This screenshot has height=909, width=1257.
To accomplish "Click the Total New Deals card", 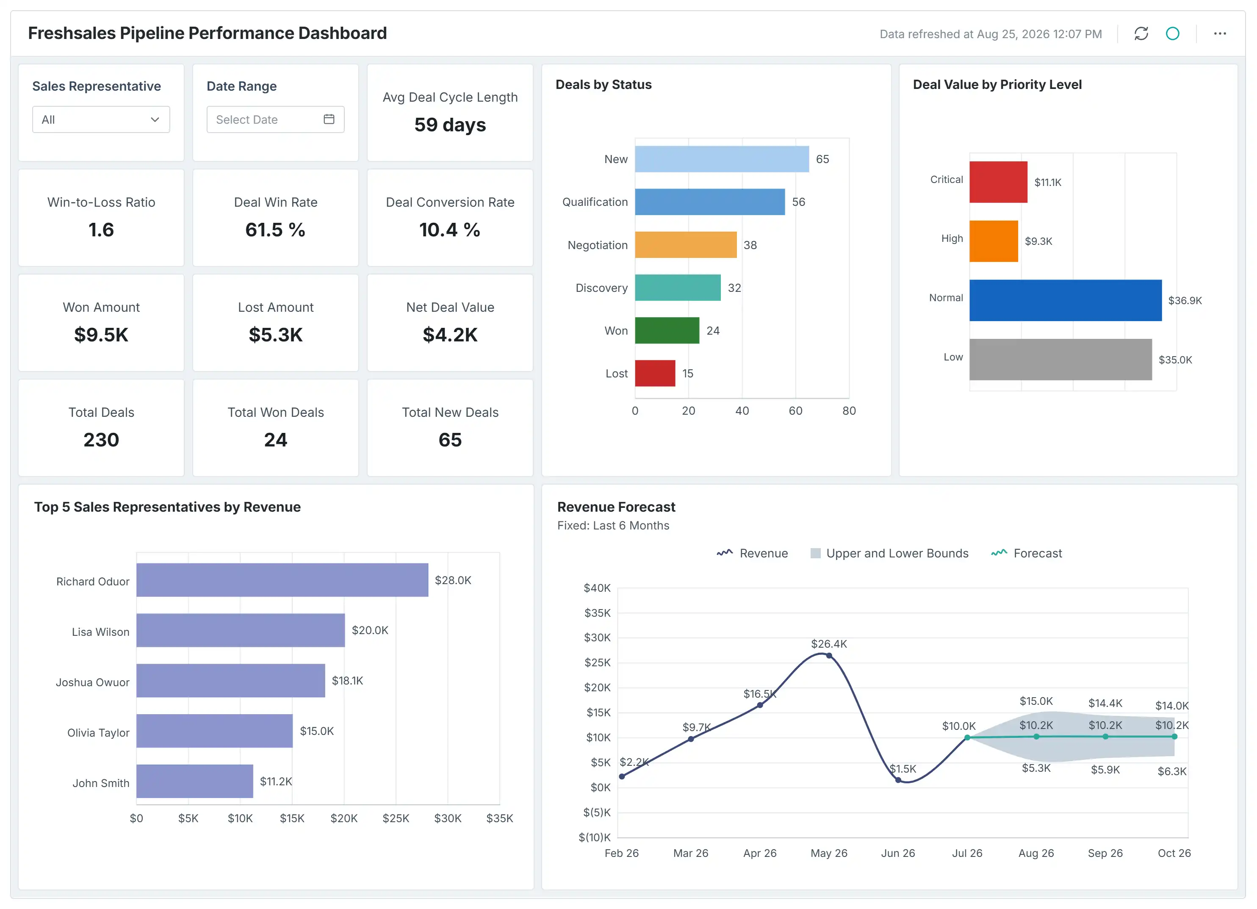I will (x=450, y=428).
